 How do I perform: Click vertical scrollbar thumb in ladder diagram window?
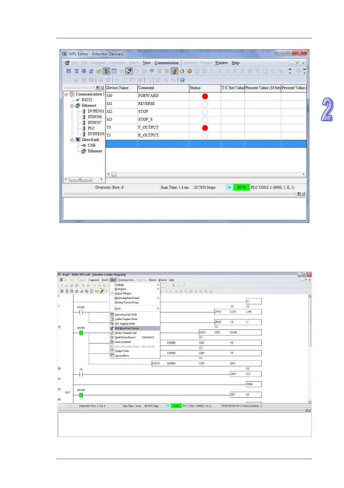pyautogui.click(x=310, y=322)
